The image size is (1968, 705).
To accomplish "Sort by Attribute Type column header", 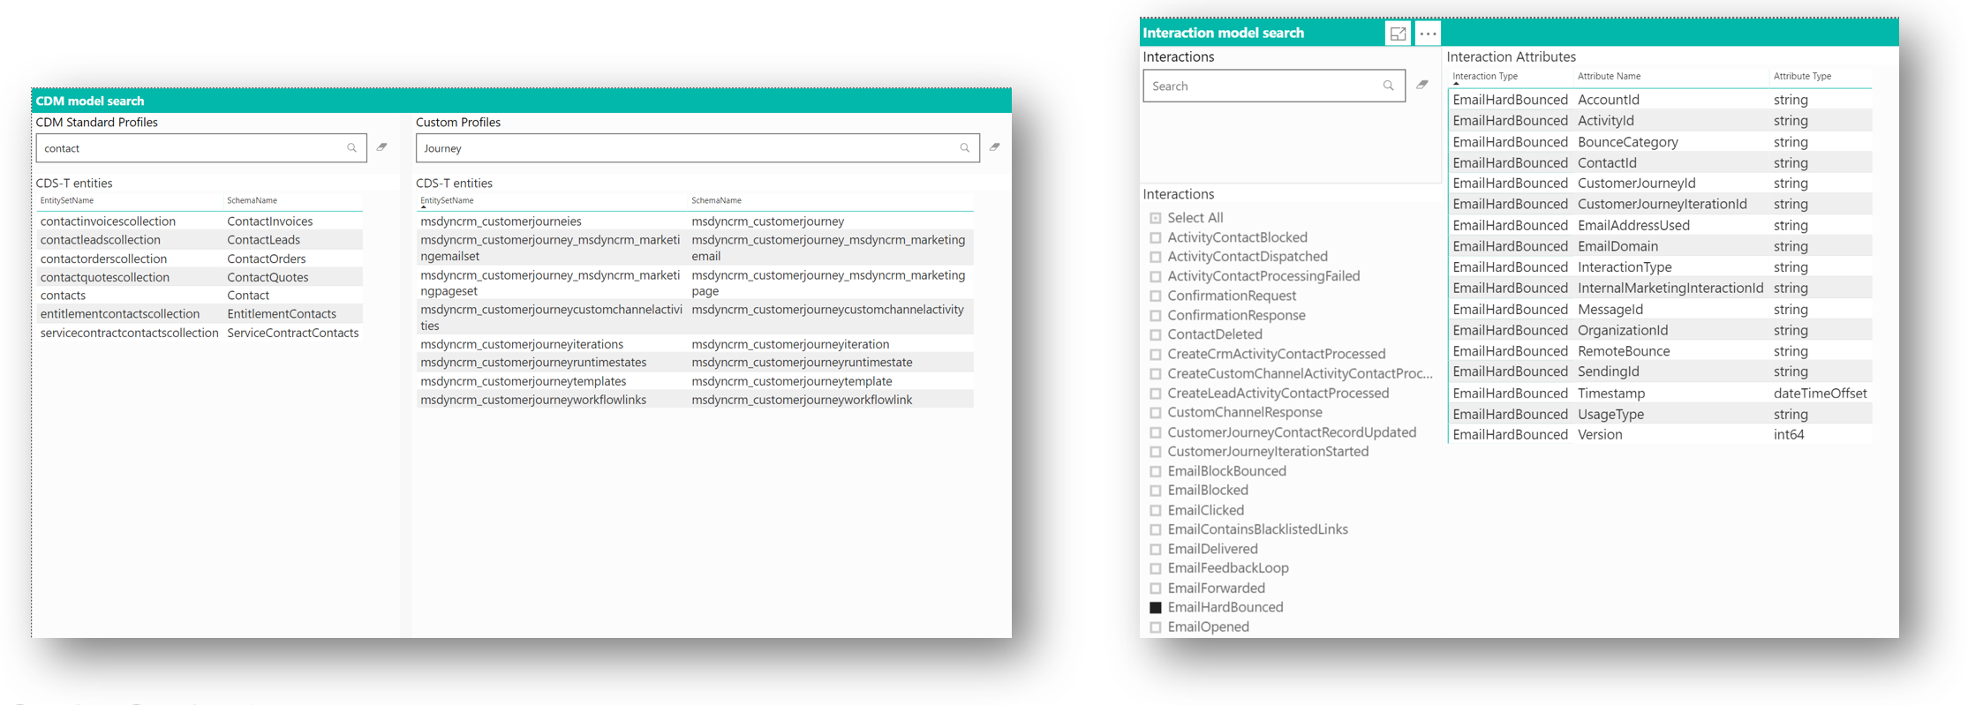I will pyautogui.click(x=1802, y=76).
